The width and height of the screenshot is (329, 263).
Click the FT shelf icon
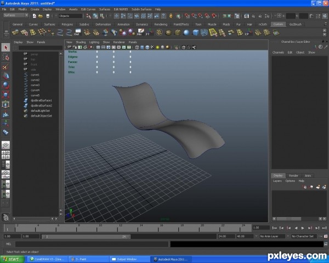(149, 32)
